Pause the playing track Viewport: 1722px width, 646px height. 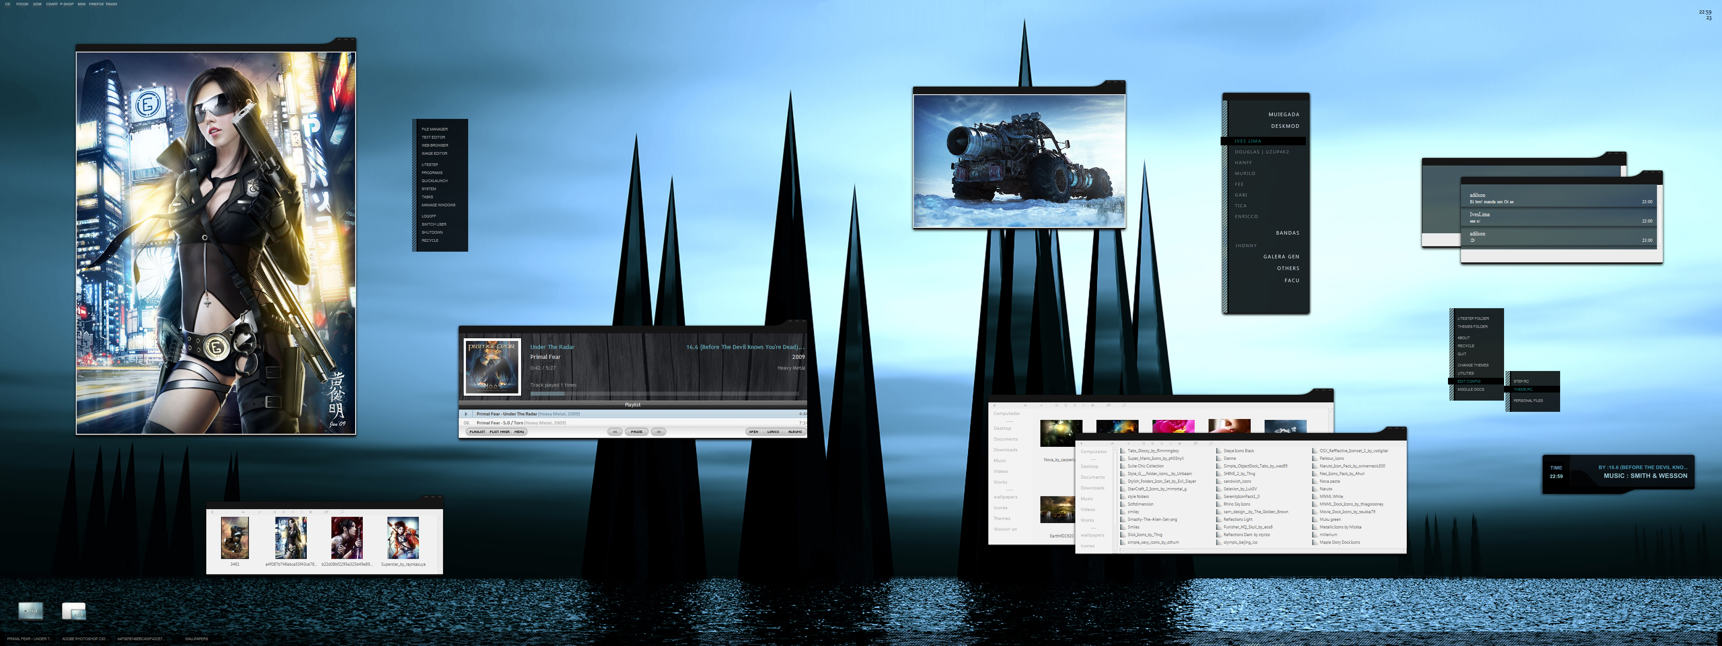coord(636,432)
